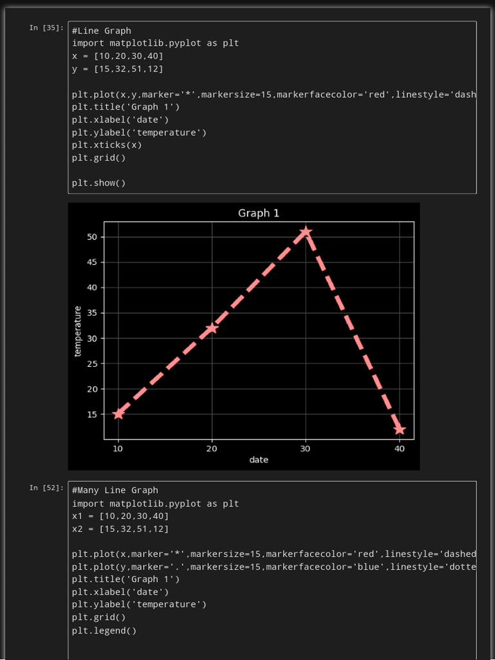
Task: Click the 'y = [15,32,51,12]' code line
Action: coord(117,68)
